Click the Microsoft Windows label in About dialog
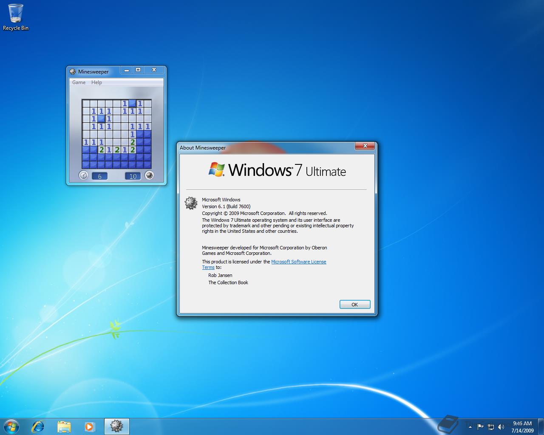 221,200
